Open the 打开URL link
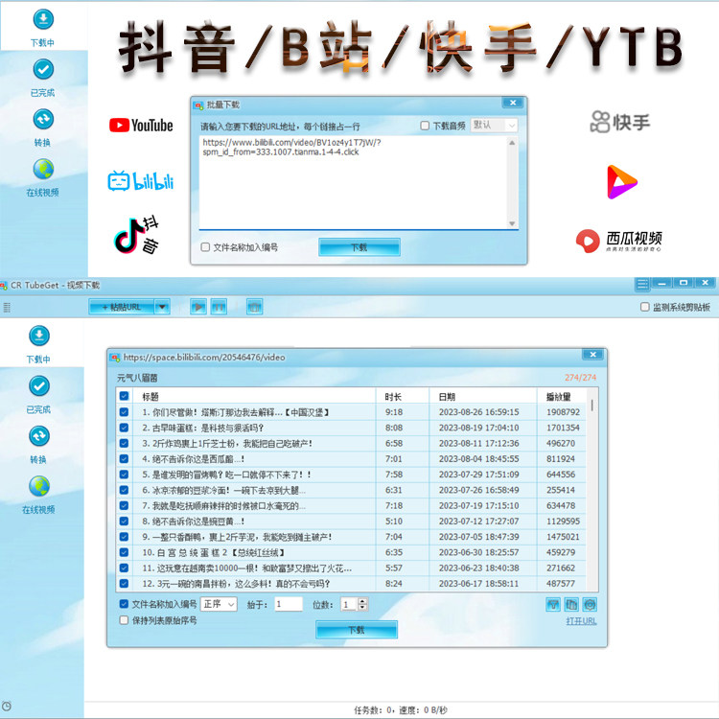 click(x=581, y=621)
